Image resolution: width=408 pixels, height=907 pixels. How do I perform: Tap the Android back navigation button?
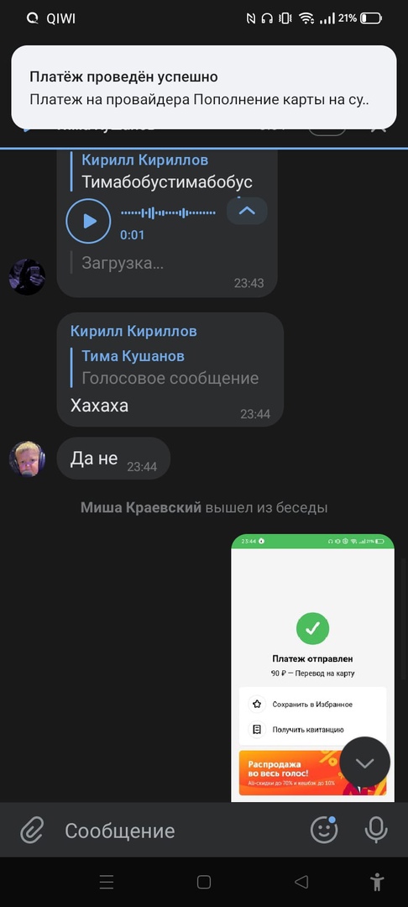301,882
